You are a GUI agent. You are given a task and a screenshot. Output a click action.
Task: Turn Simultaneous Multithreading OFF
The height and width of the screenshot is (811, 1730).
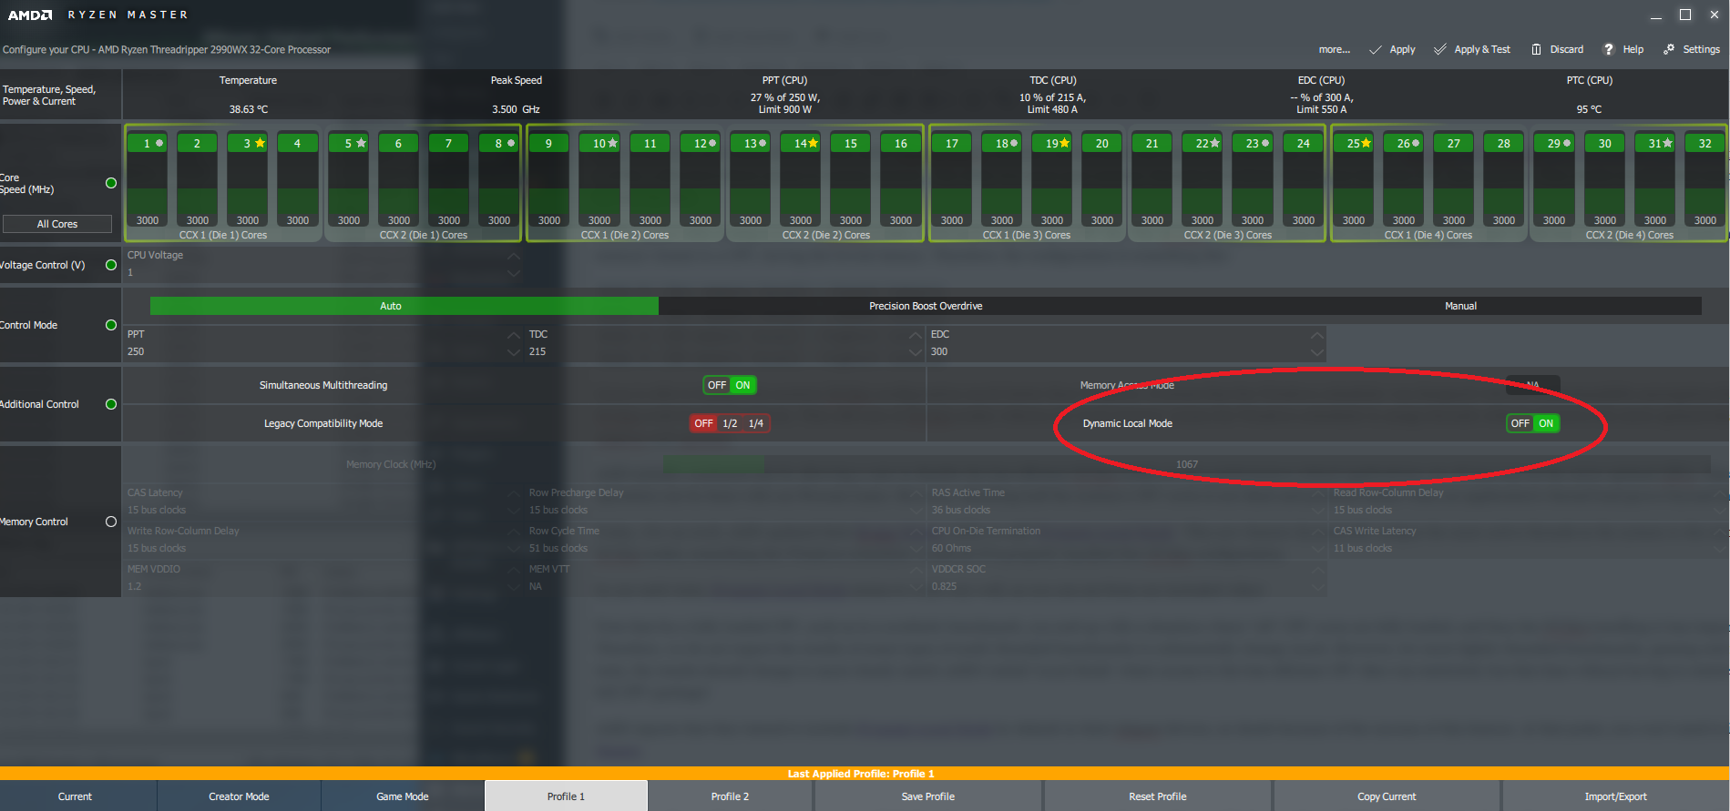coord(717,385)
